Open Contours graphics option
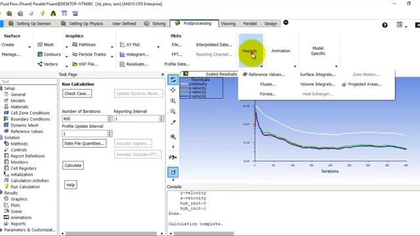The height and width of the screenshot is (236, 420). (x=49, y=54)
